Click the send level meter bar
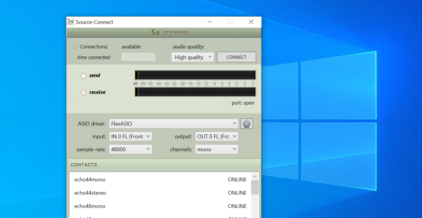422x218 pixels. point(195,75)
